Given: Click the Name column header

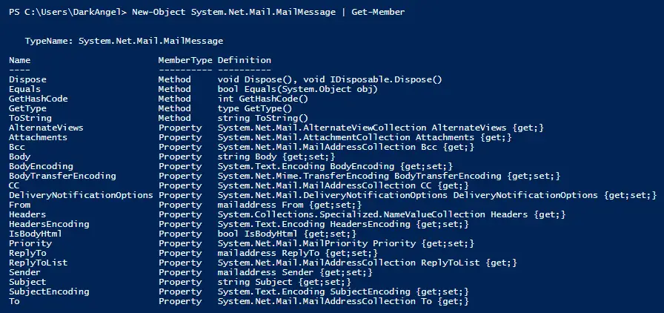Looking at the screenshot, I should [x=20, y=60].
